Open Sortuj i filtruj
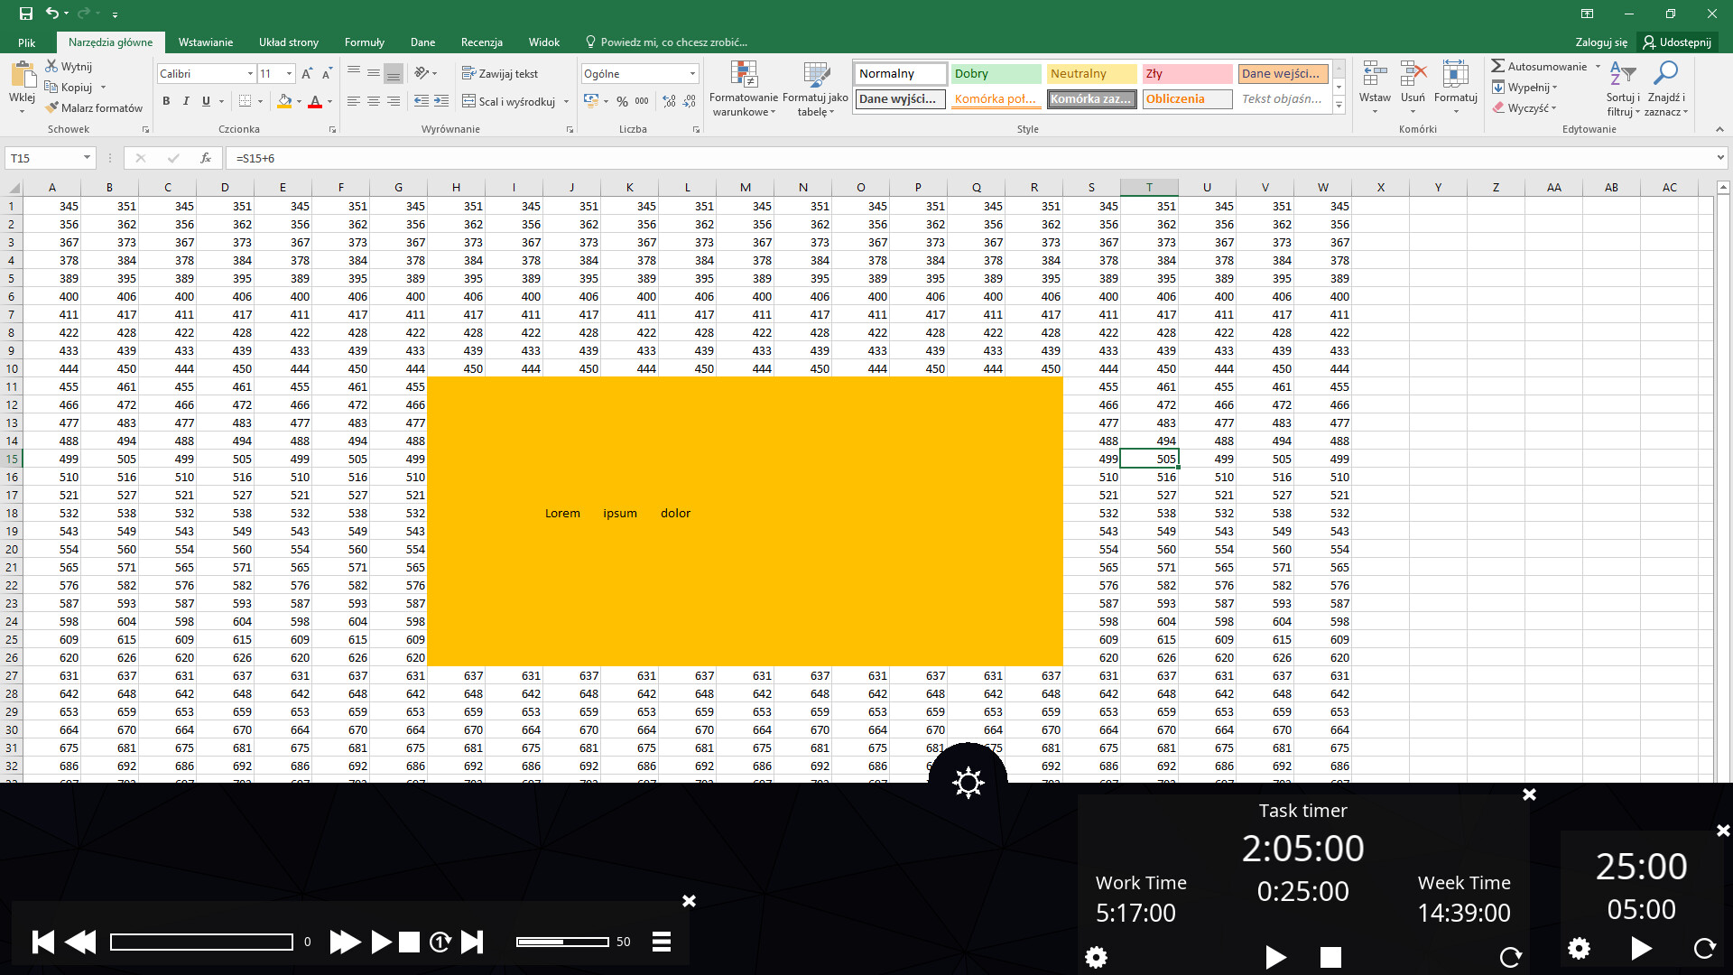The height and width of the screenshot is (975, 1733). (1622, 88)
